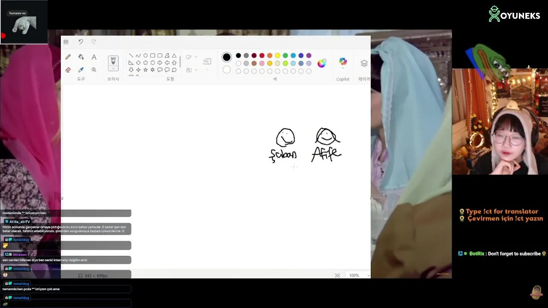Image resolution: width=548 pixels, height=308 pixels.
Task: Open the Layers panel
Action: [x=364, y=63]
